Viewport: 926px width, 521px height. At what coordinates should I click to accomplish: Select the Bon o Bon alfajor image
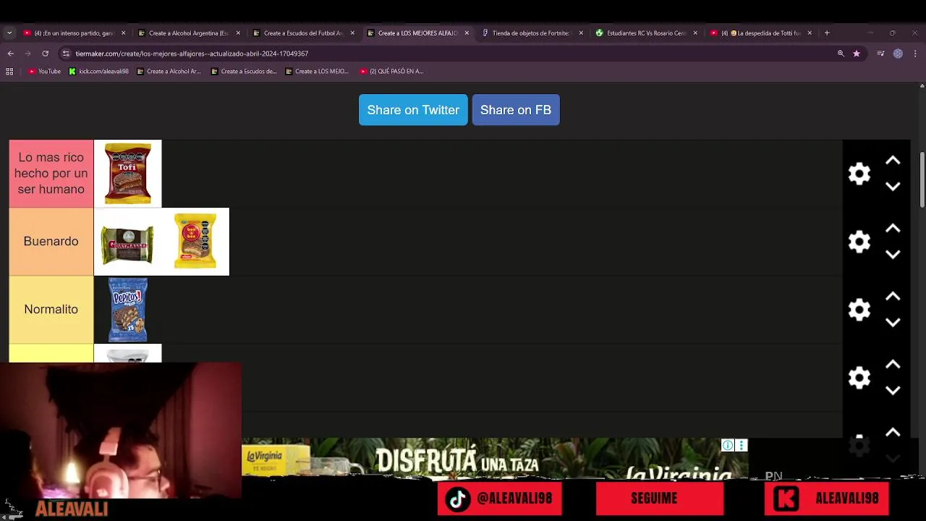pyautogui.click(x=195, y=242)
